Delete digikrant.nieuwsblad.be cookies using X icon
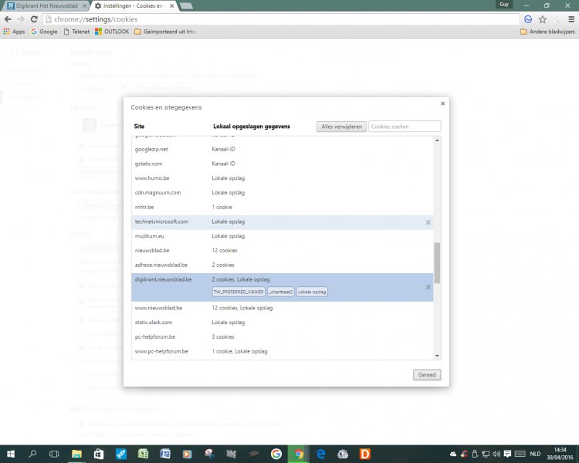 pos(428,287)
